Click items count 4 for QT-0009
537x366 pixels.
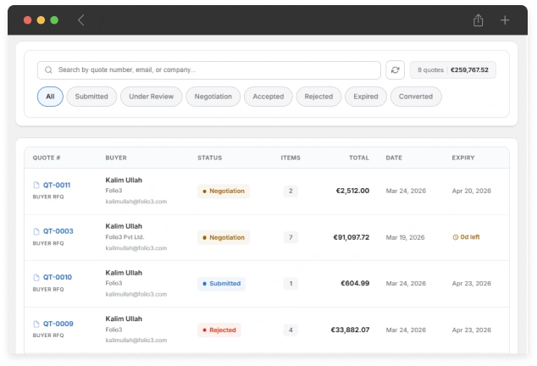pyautogui.click(x=291, y=330)
